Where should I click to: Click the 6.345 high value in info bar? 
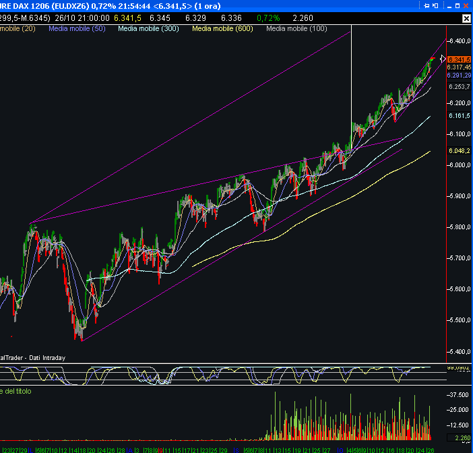point(160,18)
